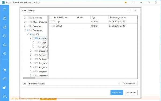161x101 pixels.
Task: Select Mail Backup envelope icon
Action: pyautogui.click(x=5, y=45)
